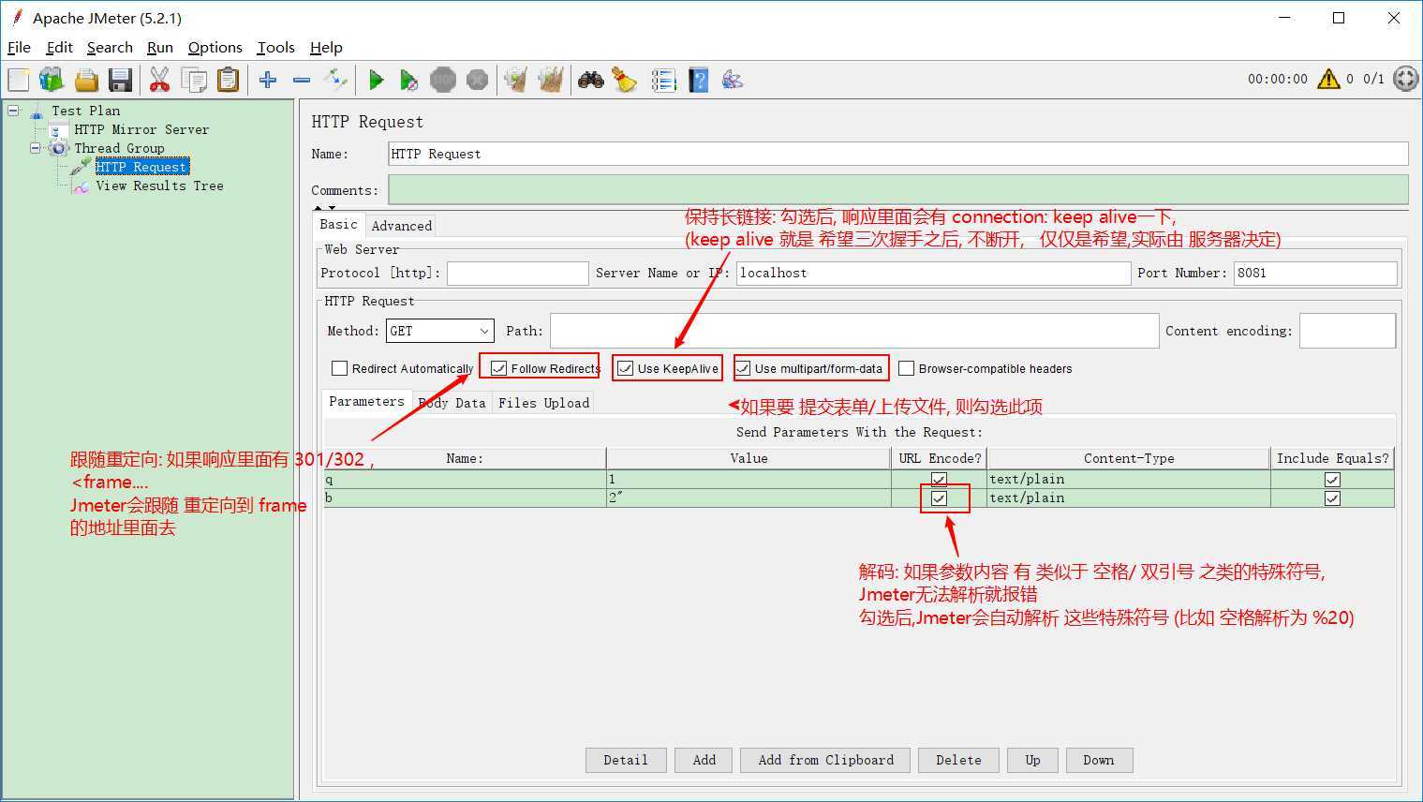Click the Help question mark icon

tap(699, 80)
